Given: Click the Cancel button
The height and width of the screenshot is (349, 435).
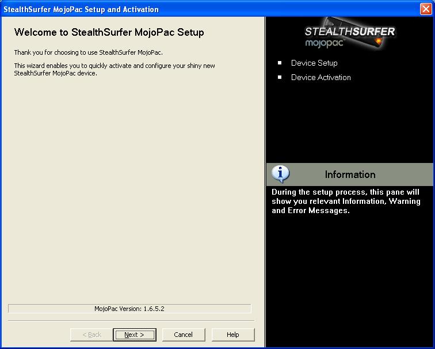Looking at the screenshot, I should (x=184, y=335).
